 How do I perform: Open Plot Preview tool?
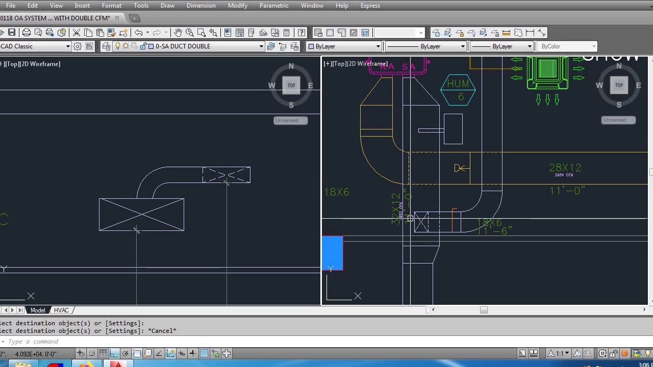point(38,33)
